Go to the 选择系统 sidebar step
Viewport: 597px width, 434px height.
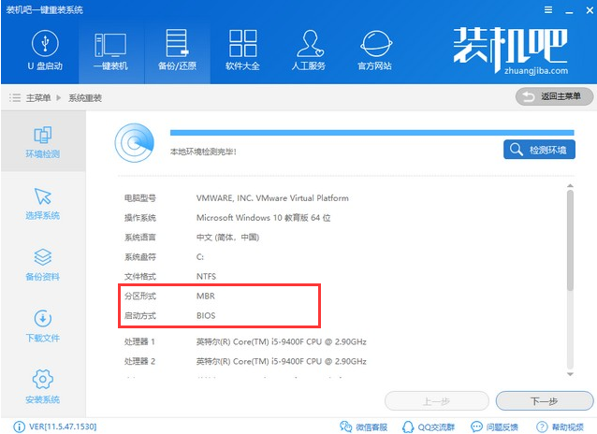tap(42, 202)
